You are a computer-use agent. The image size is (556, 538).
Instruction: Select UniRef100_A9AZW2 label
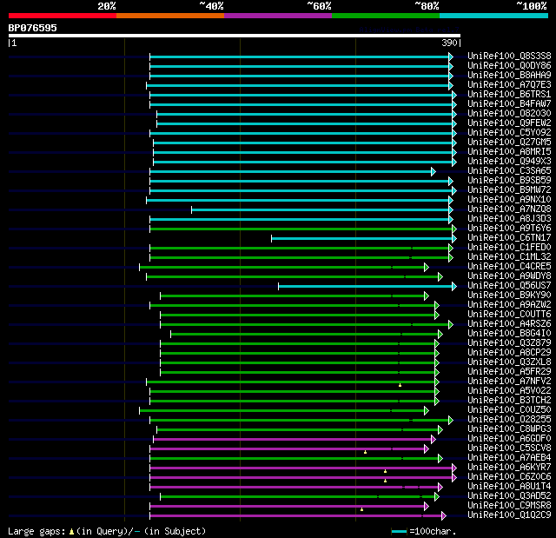pos(509,305)
